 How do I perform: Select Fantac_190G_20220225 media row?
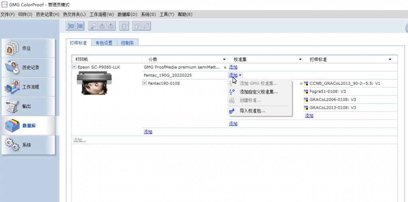pyautogui.click(x=168, y=75)
